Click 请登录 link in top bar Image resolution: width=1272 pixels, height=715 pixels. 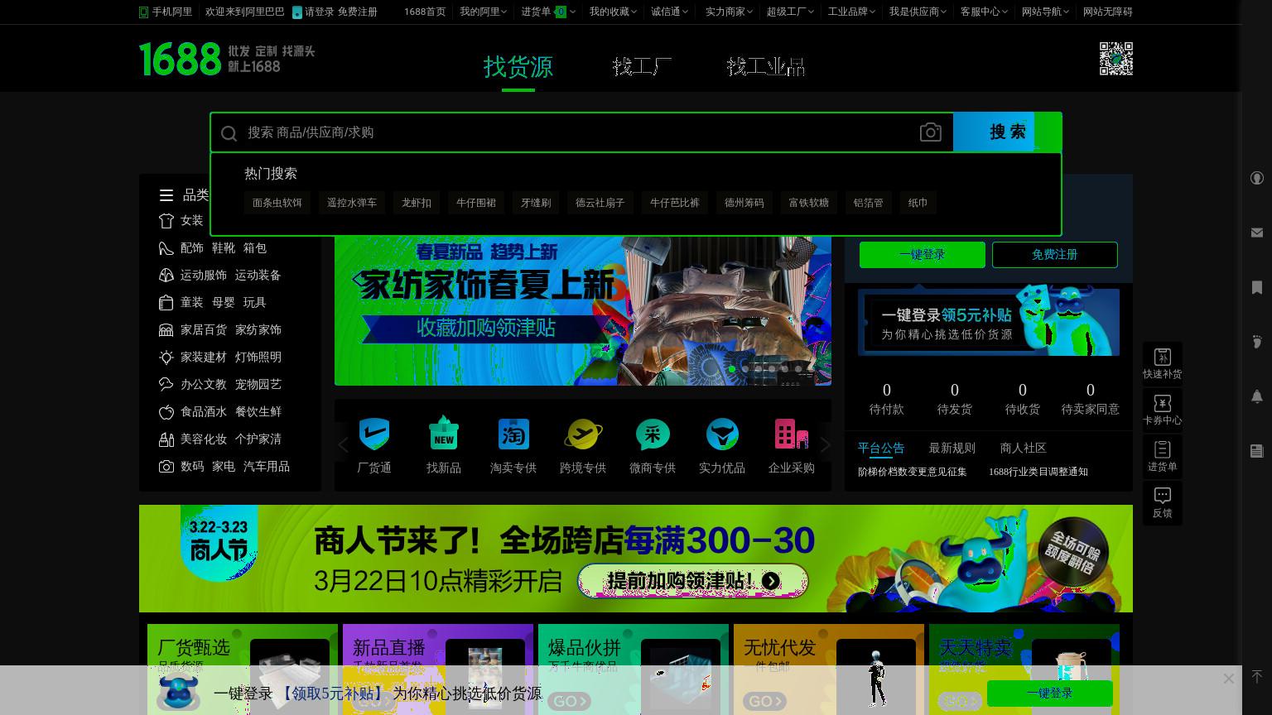tap(319, 12)
